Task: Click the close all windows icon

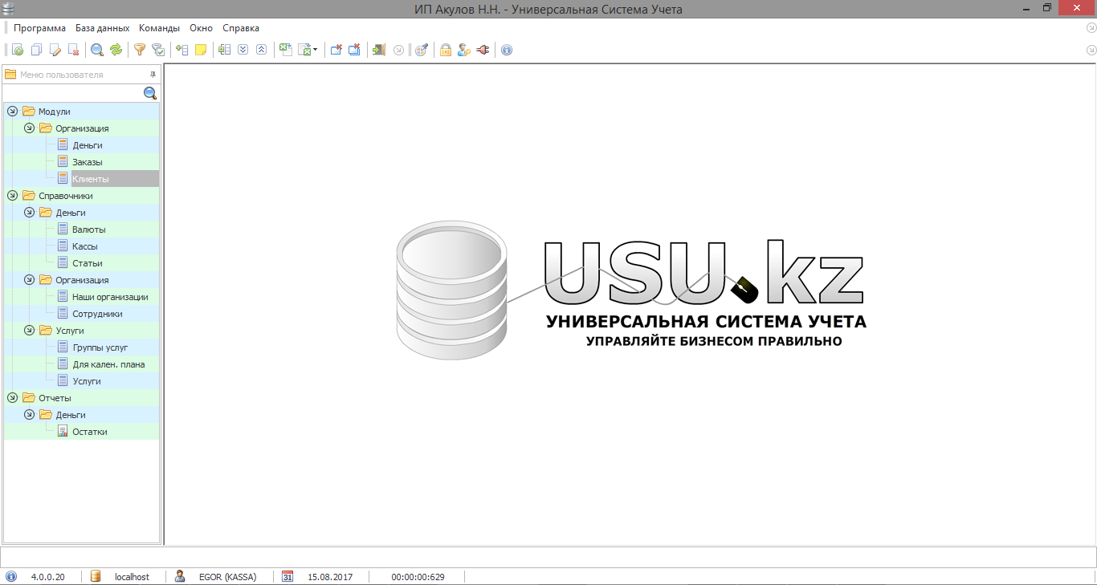Action: (x=354, y=50)
